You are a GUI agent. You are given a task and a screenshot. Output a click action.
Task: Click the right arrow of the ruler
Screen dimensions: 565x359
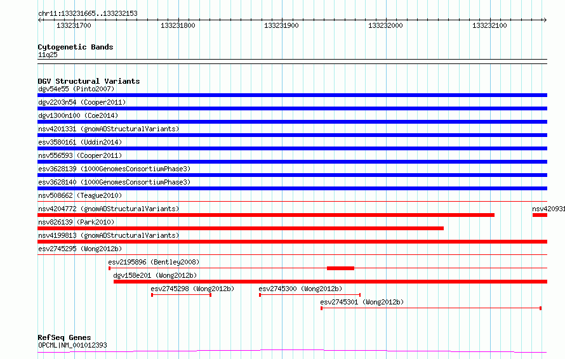coord(545,20)
